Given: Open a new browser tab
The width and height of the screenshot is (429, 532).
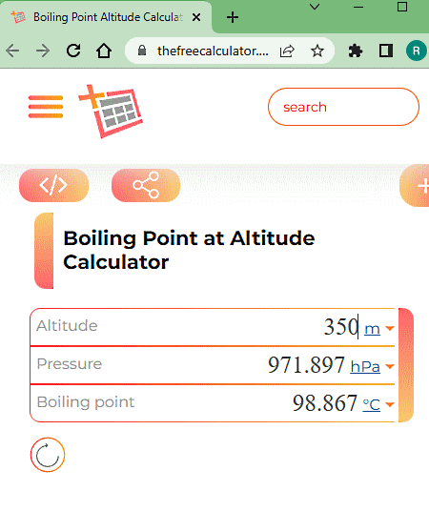Looking at the screenshot, I should point(233,17).
